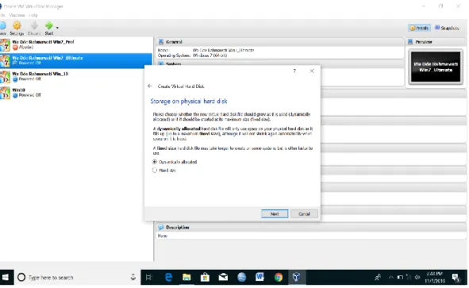Click the battery tray icon
This screenshot has width=469, height=288.
click(400, 278)
